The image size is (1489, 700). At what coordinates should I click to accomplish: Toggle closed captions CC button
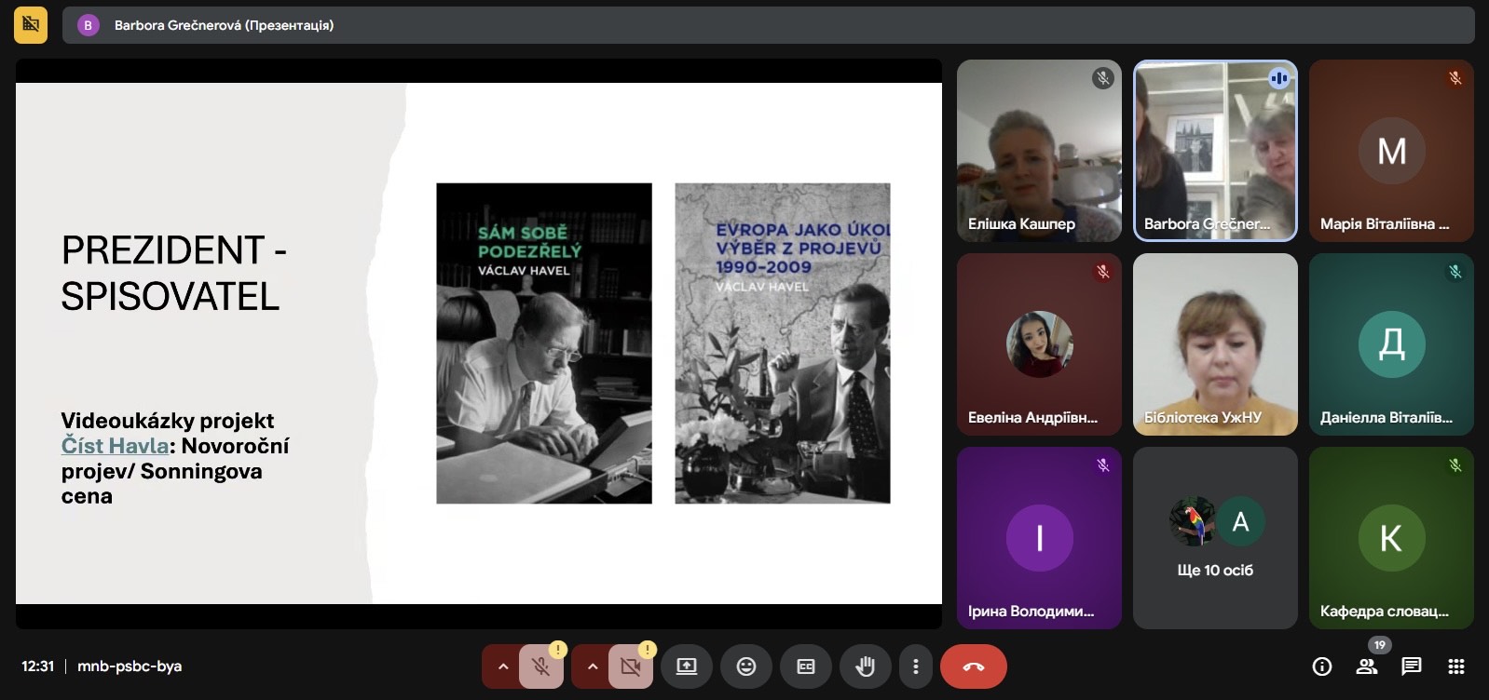805,666
